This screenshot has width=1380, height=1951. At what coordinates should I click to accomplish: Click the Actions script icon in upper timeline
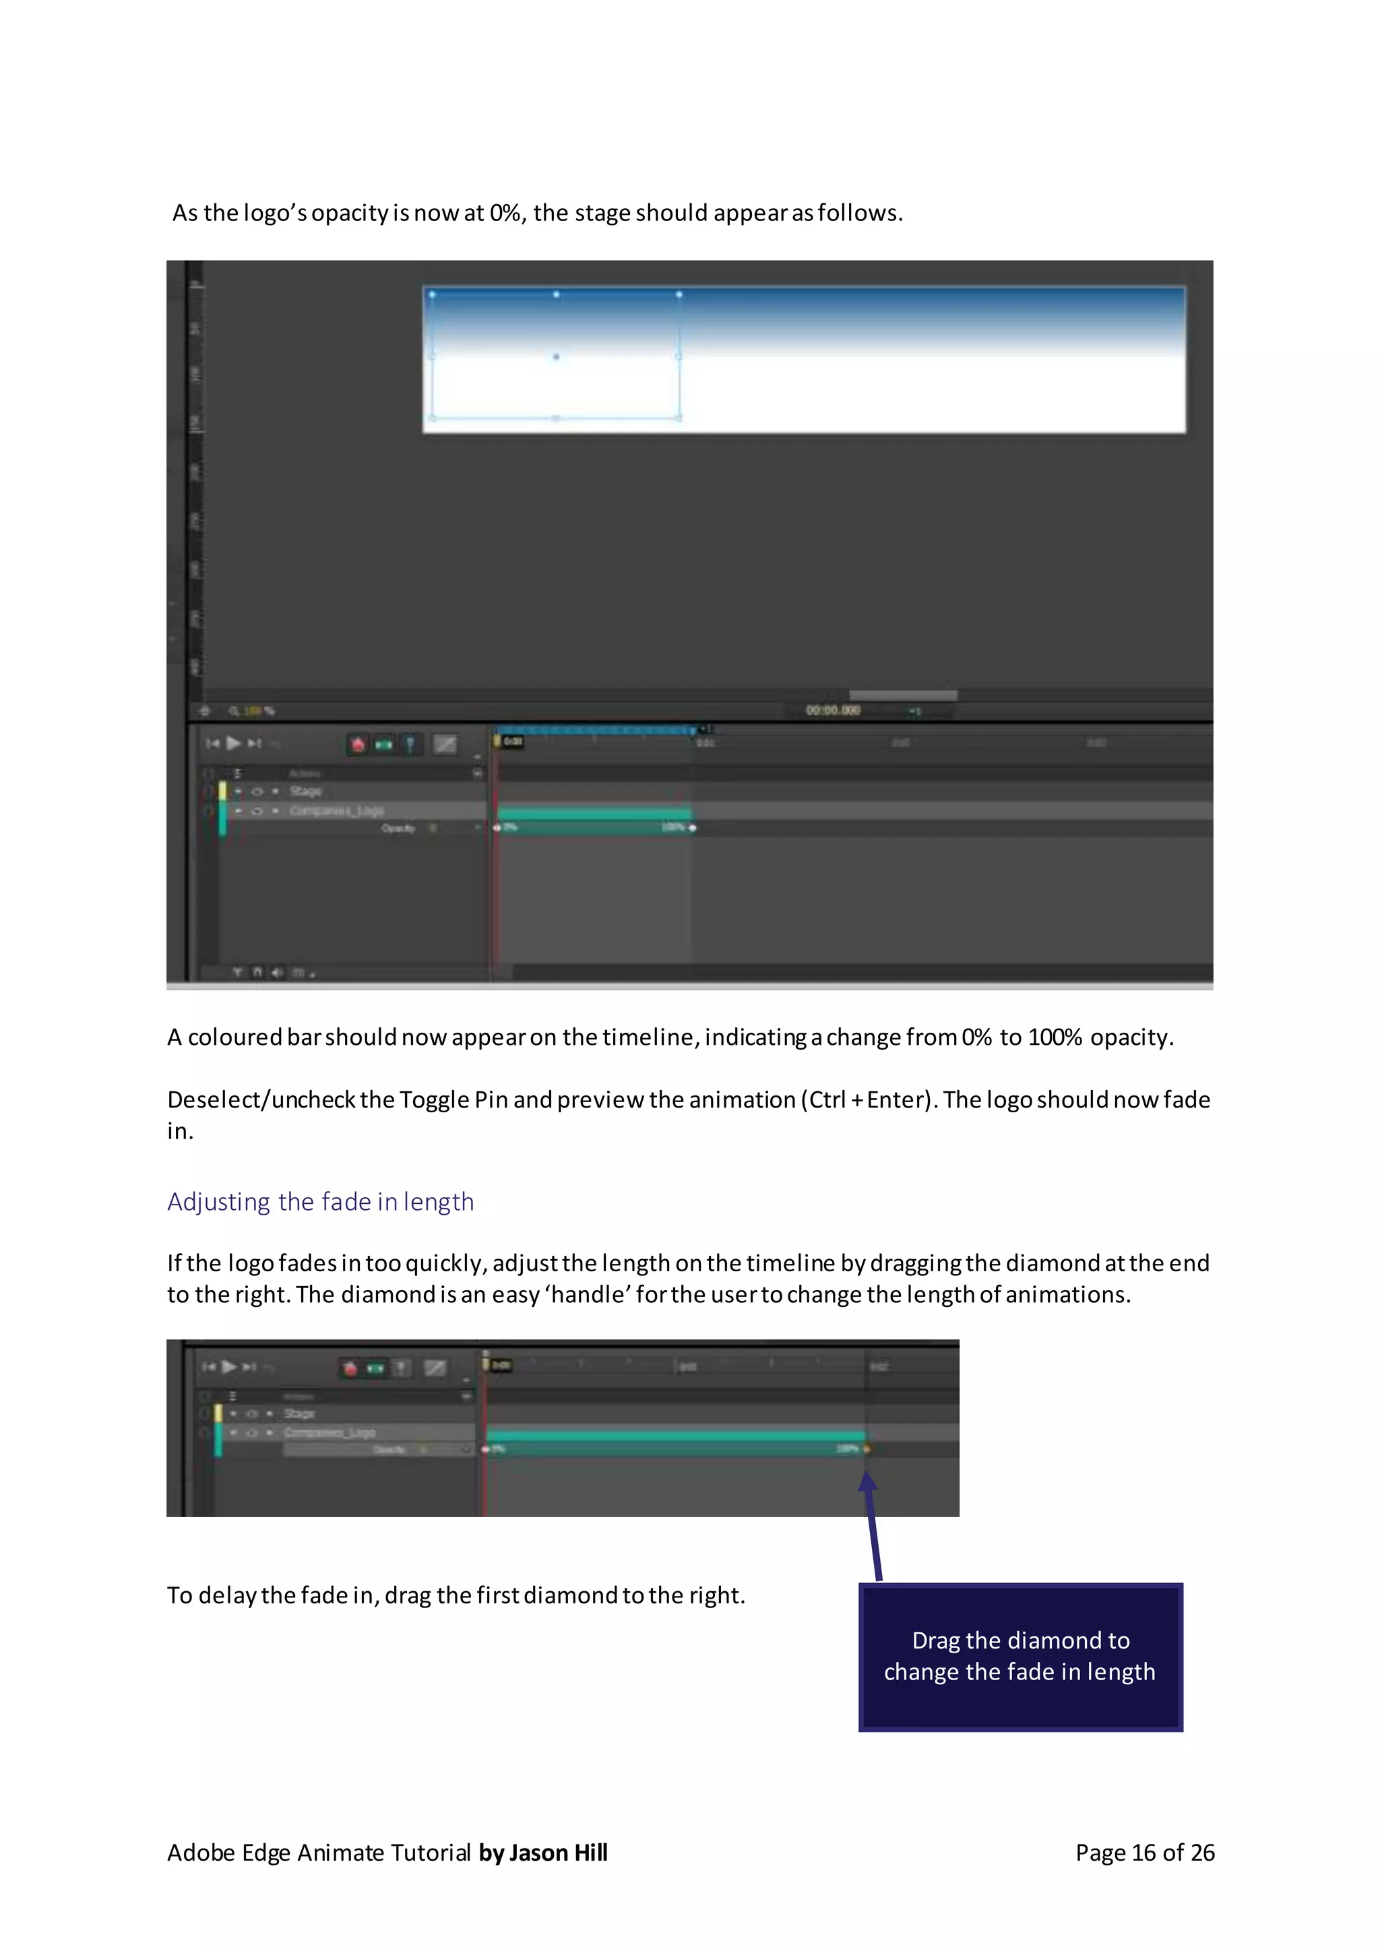click(238, 773)
